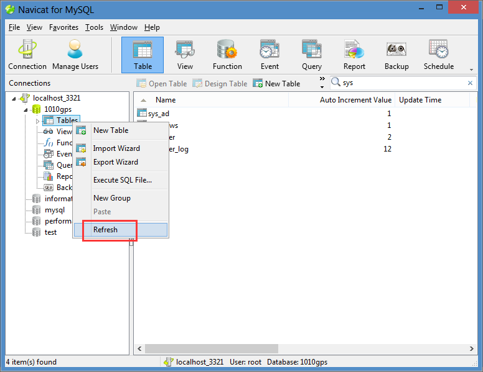The image size is (483, 372).
Task: Click the Import Wizard context menu icon
Action: pyautogui.click(x=81, y=148)
